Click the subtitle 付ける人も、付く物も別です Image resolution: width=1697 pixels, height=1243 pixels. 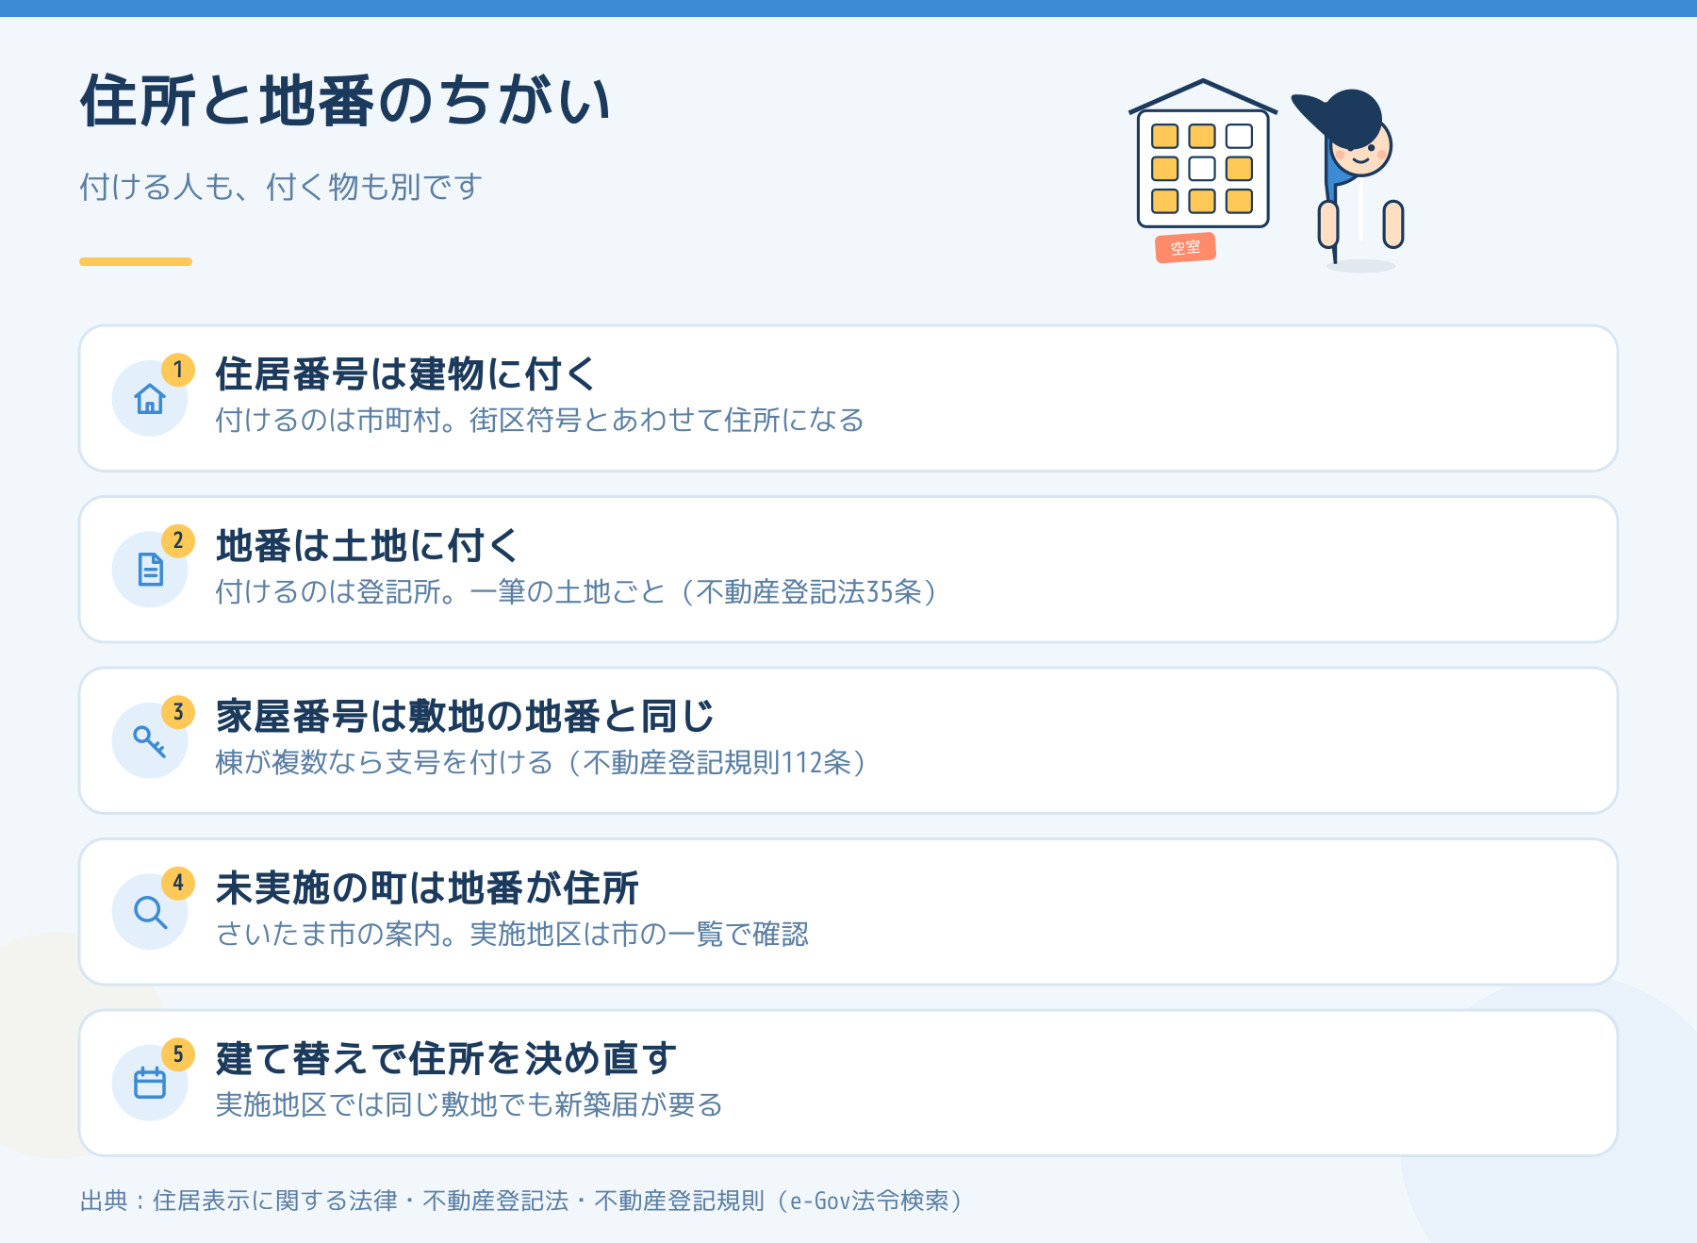point(281,187)
